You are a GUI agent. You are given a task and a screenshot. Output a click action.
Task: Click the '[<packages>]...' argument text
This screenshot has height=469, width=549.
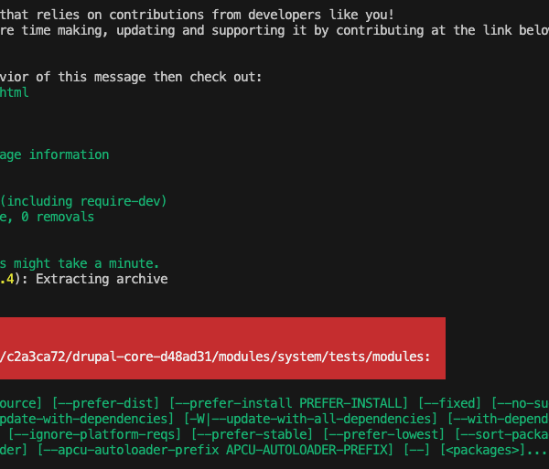(x=493, y=450)
